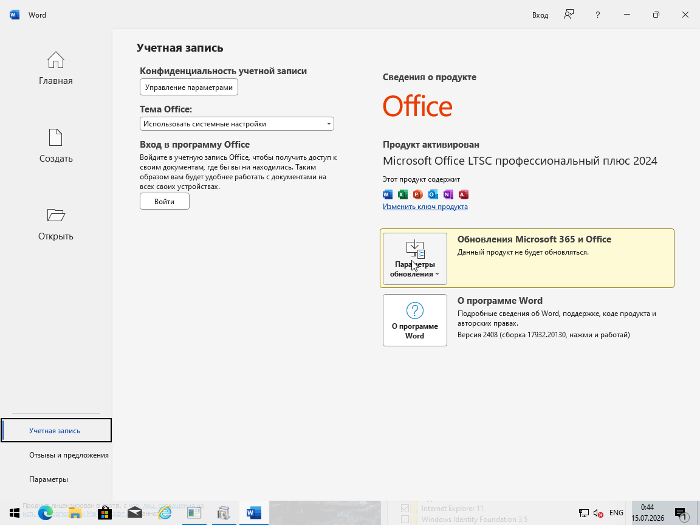The width and height of the screenshot is (700, 525).
Task: Open Параметры in the sidebar
Action: point(49,479)
